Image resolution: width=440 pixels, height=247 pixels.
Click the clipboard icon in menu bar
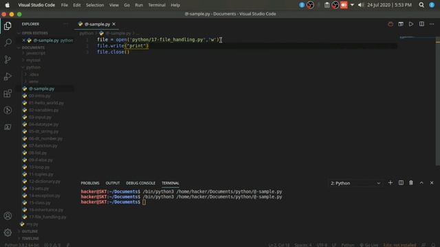click(327, 5)
